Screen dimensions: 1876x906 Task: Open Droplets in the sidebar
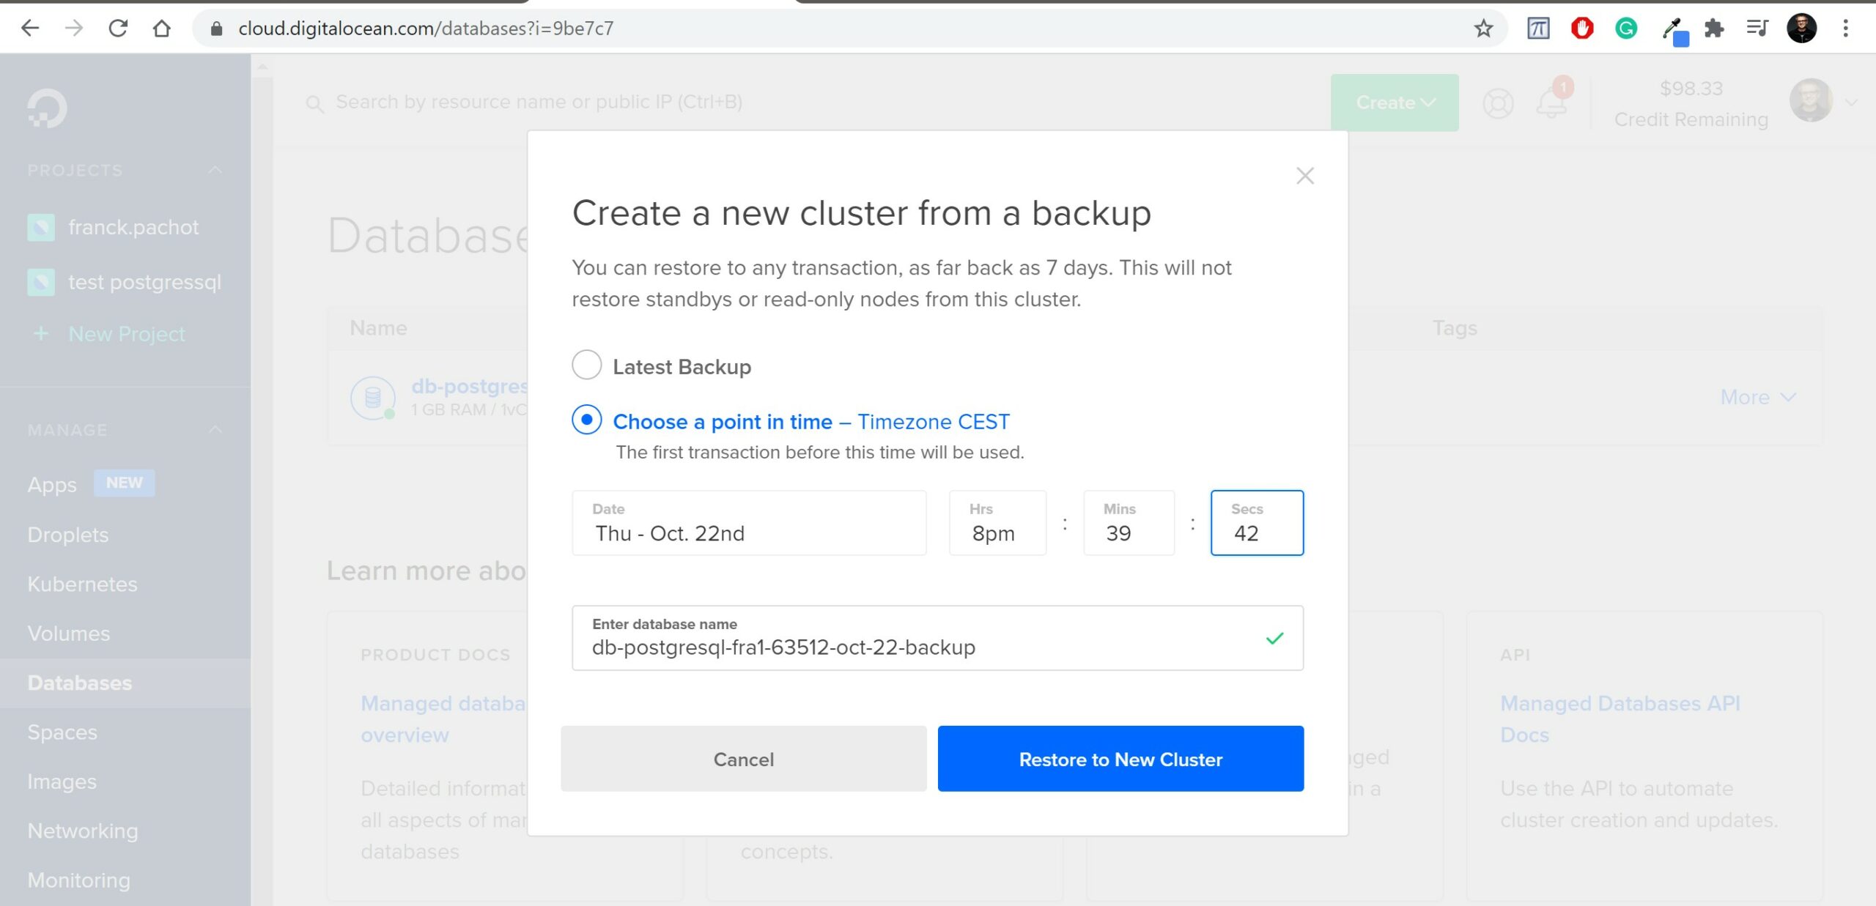(x=67, y=535)
